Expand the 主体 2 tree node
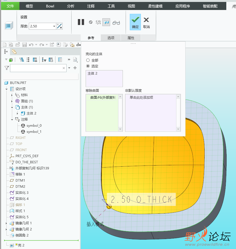The width and height of the screenshot is (236, 249). coord(17,113)
